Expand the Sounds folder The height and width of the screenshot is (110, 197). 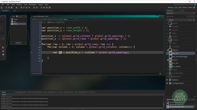[x=167, y=30]
